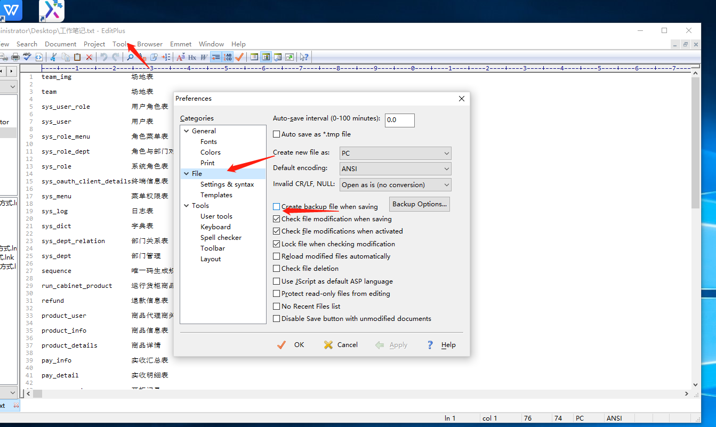
Task: Click the Print toolbar icon
Action: [15, 57]
